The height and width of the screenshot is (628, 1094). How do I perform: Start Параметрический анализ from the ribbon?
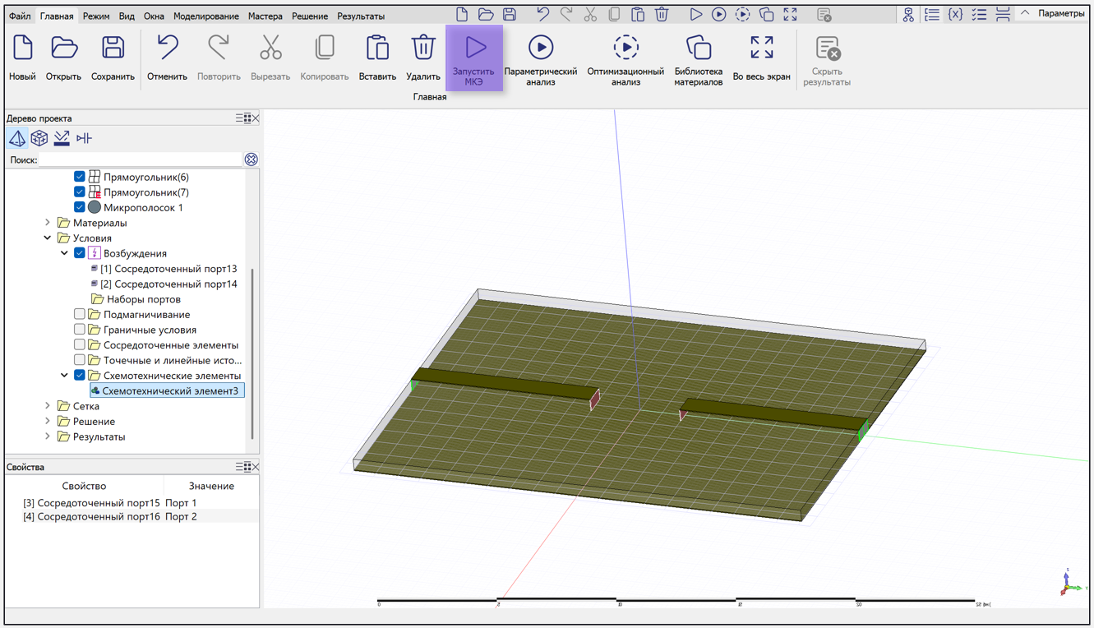(x=540, y=58)
